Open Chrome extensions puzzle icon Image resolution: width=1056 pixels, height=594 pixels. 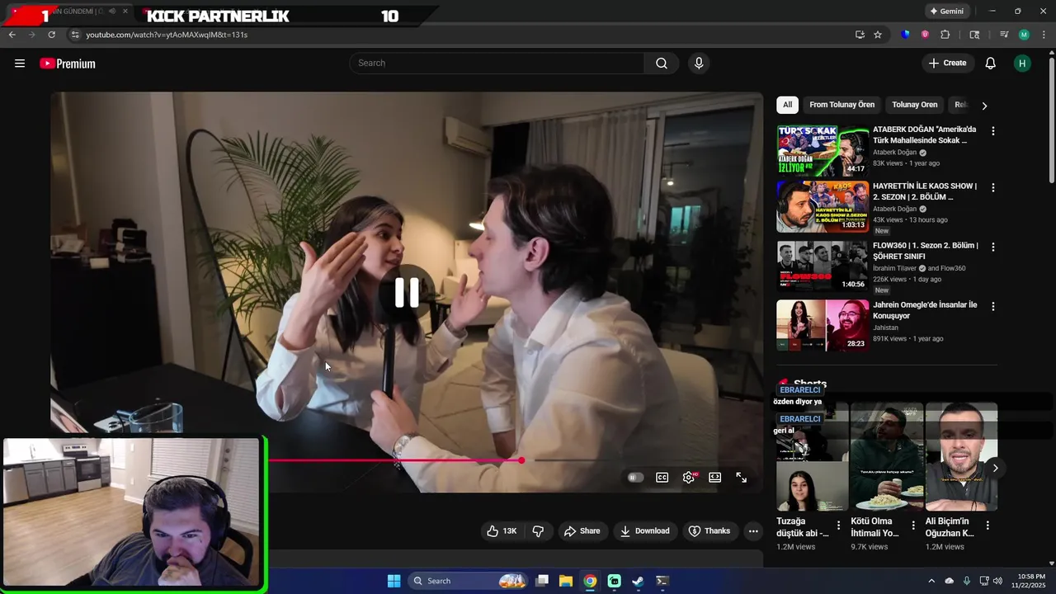[x=945, y=35]
